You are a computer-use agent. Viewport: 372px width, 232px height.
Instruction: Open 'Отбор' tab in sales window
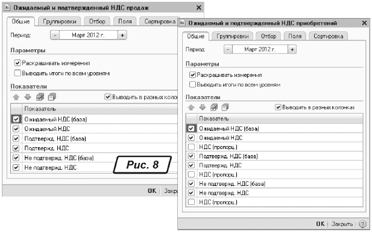point(97,22)
